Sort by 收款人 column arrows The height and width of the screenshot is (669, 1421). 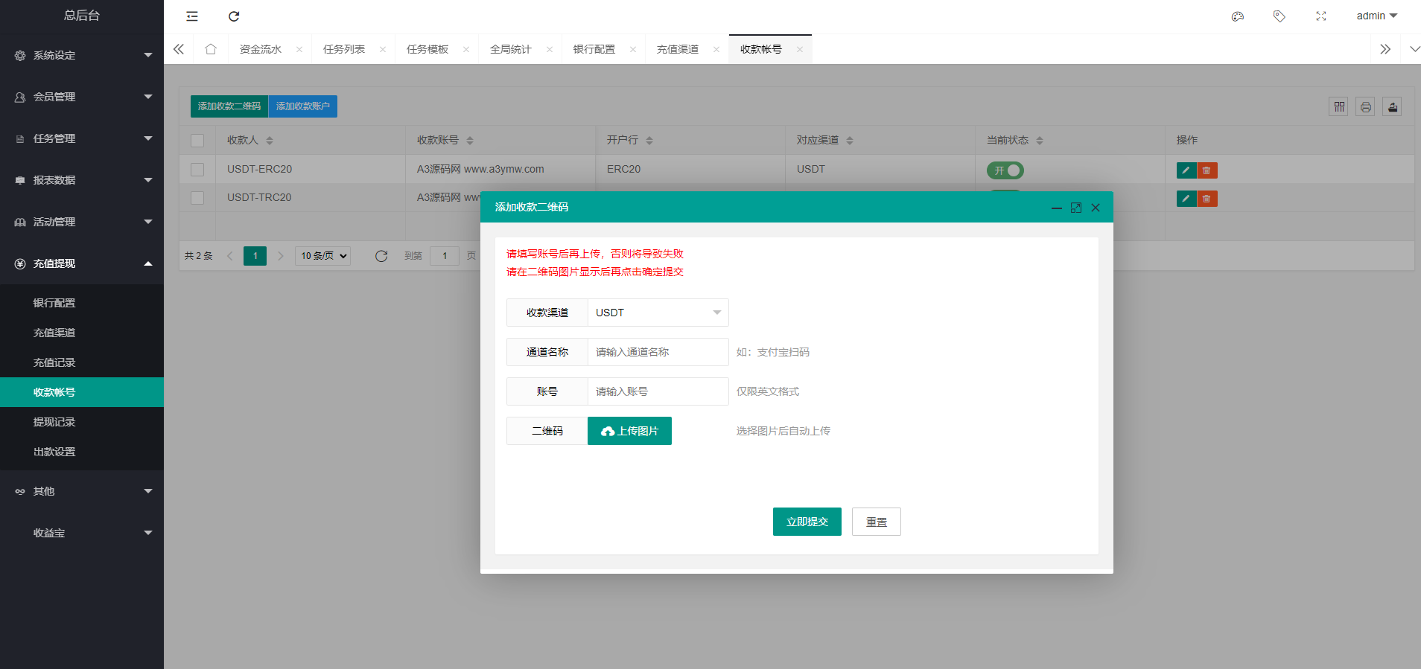coord(270,141)
